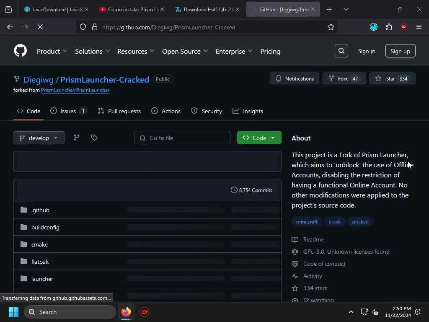
Task: Open the Firefox hamburger application menu
Action: point(419,27)
